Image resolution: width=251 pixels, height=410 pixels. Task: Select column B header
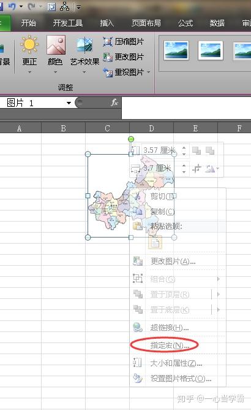click(64, 128)
